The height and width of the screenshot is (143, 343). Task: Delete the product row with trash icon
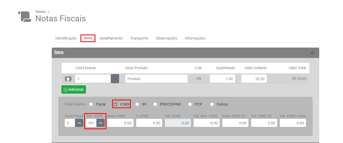click(68, 79)
